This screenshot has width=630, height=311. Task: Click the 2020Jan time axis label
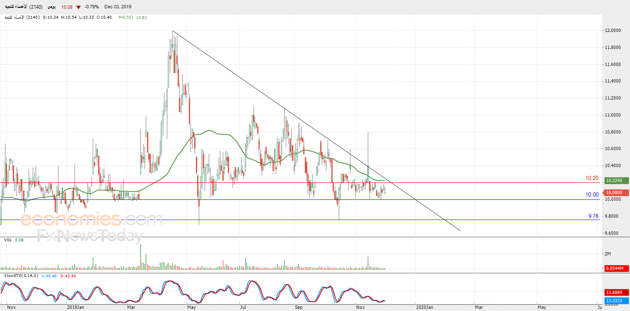424,308
